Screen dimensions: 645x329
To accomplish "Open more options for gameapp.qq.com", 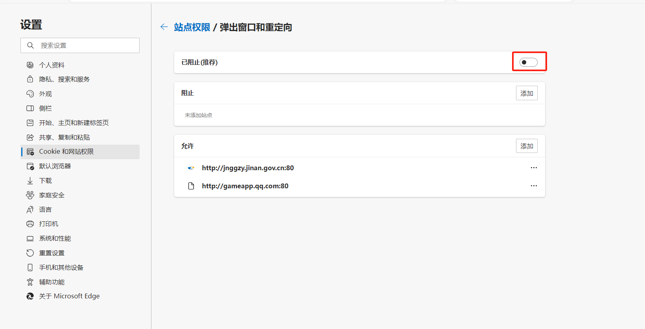I will point(533,186).
